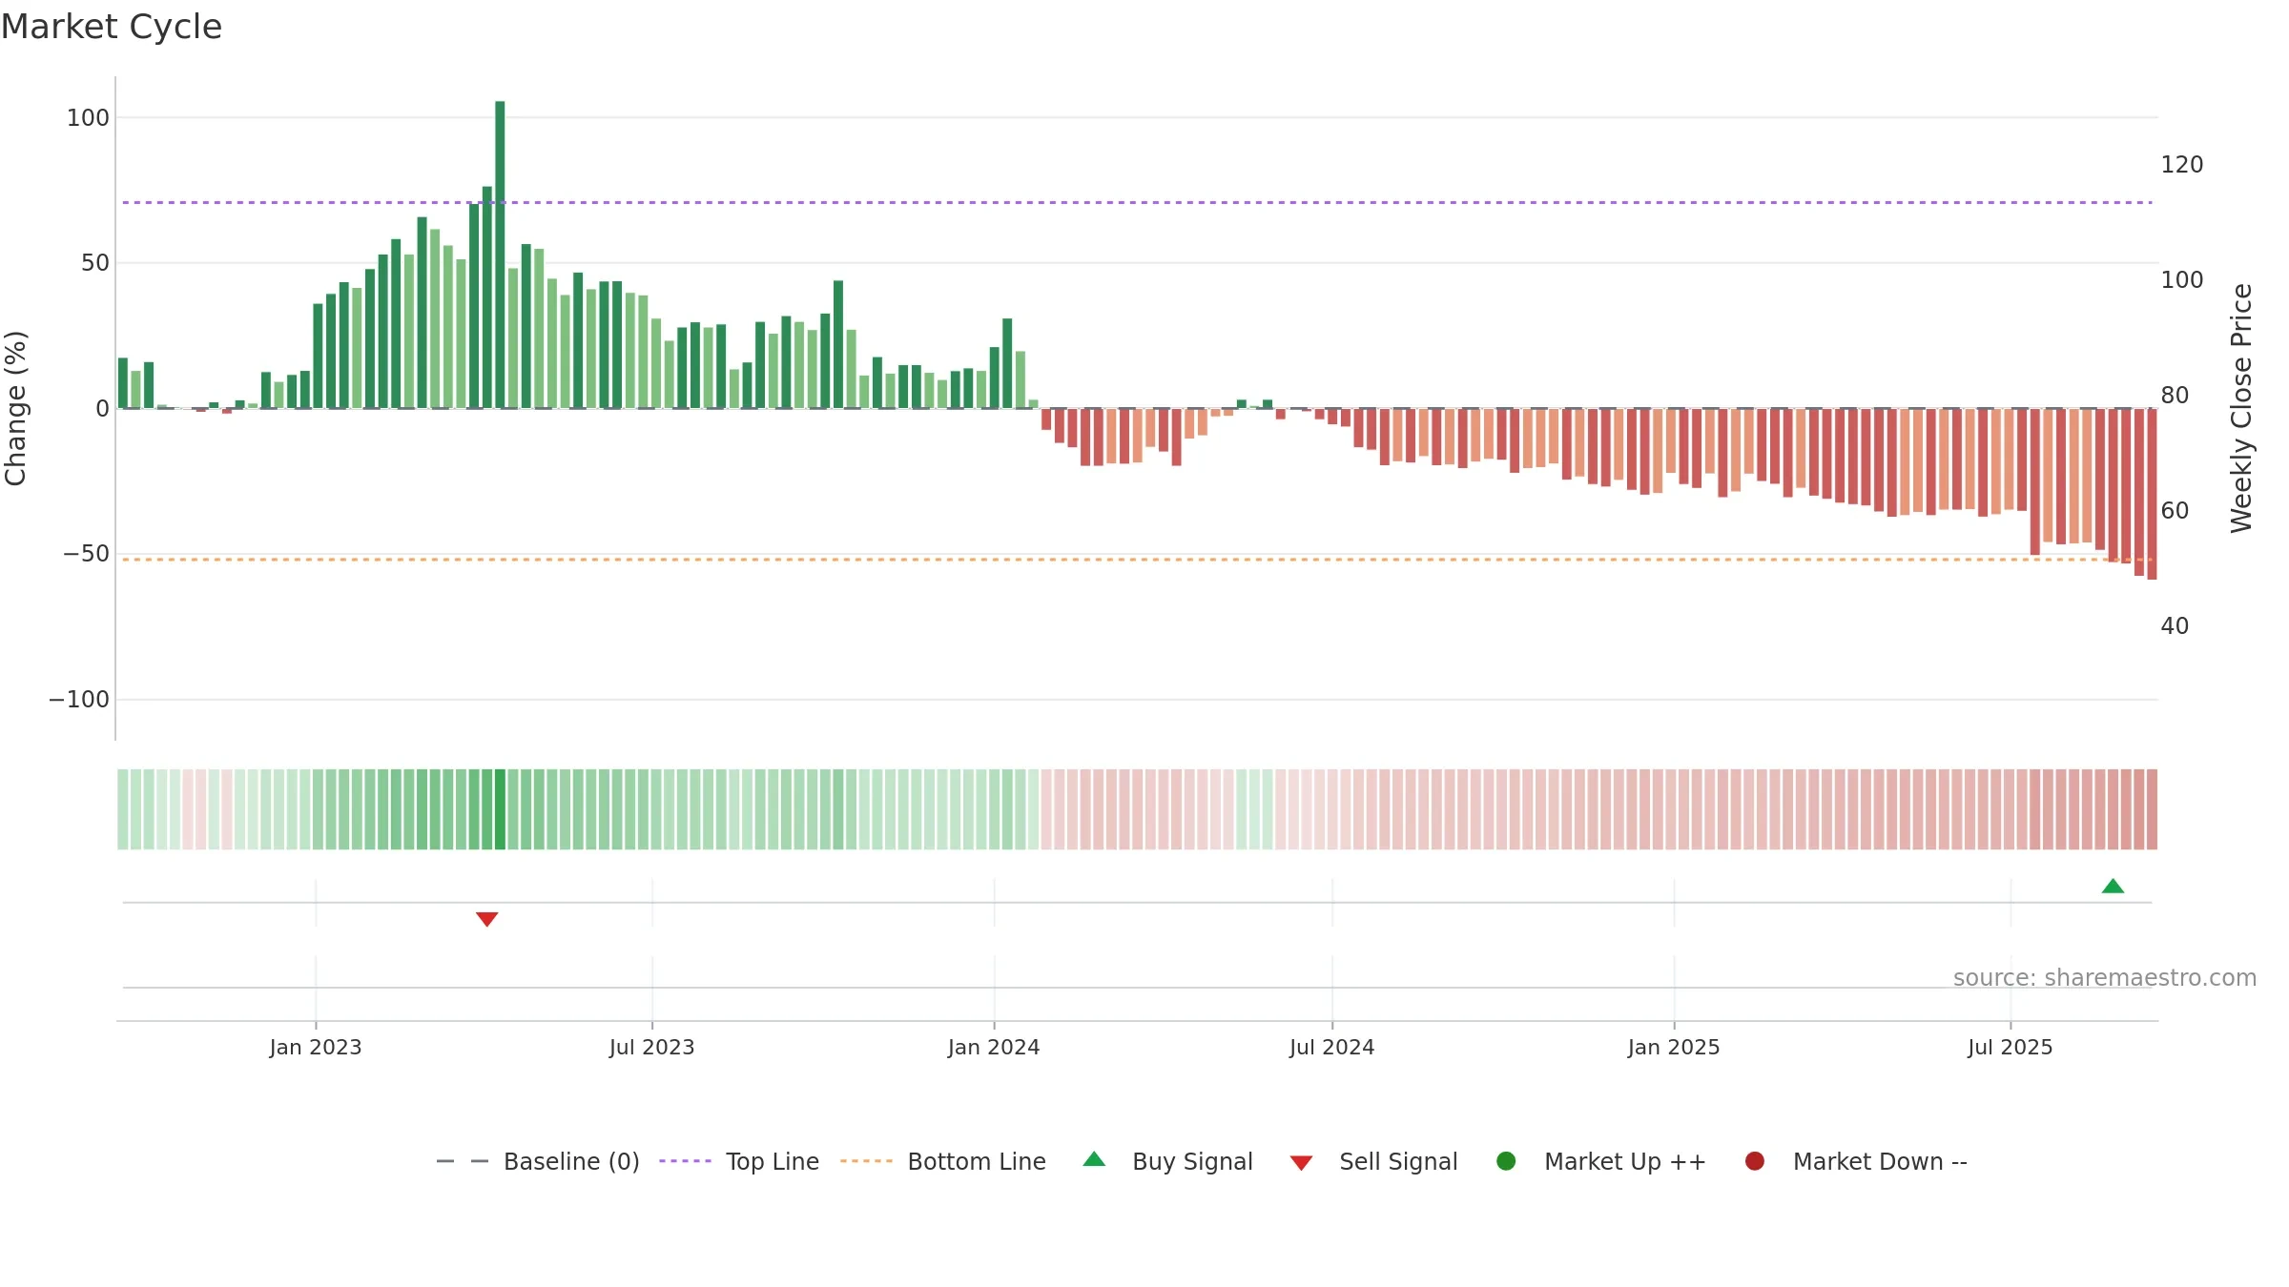Click the orange dotted Bottom Line on chart
The height and width of the screenshot is (1287, 2289).
[x=1137, y=560]
